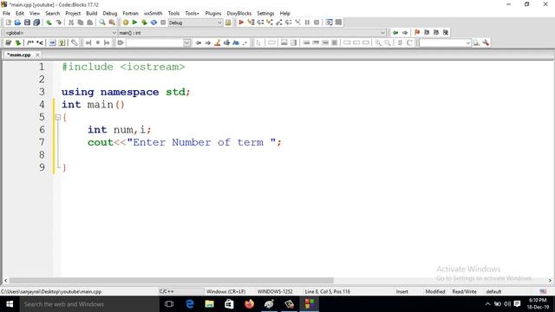
Task: Jump forward with the right arrow icon
Action: tap(405, 33)
